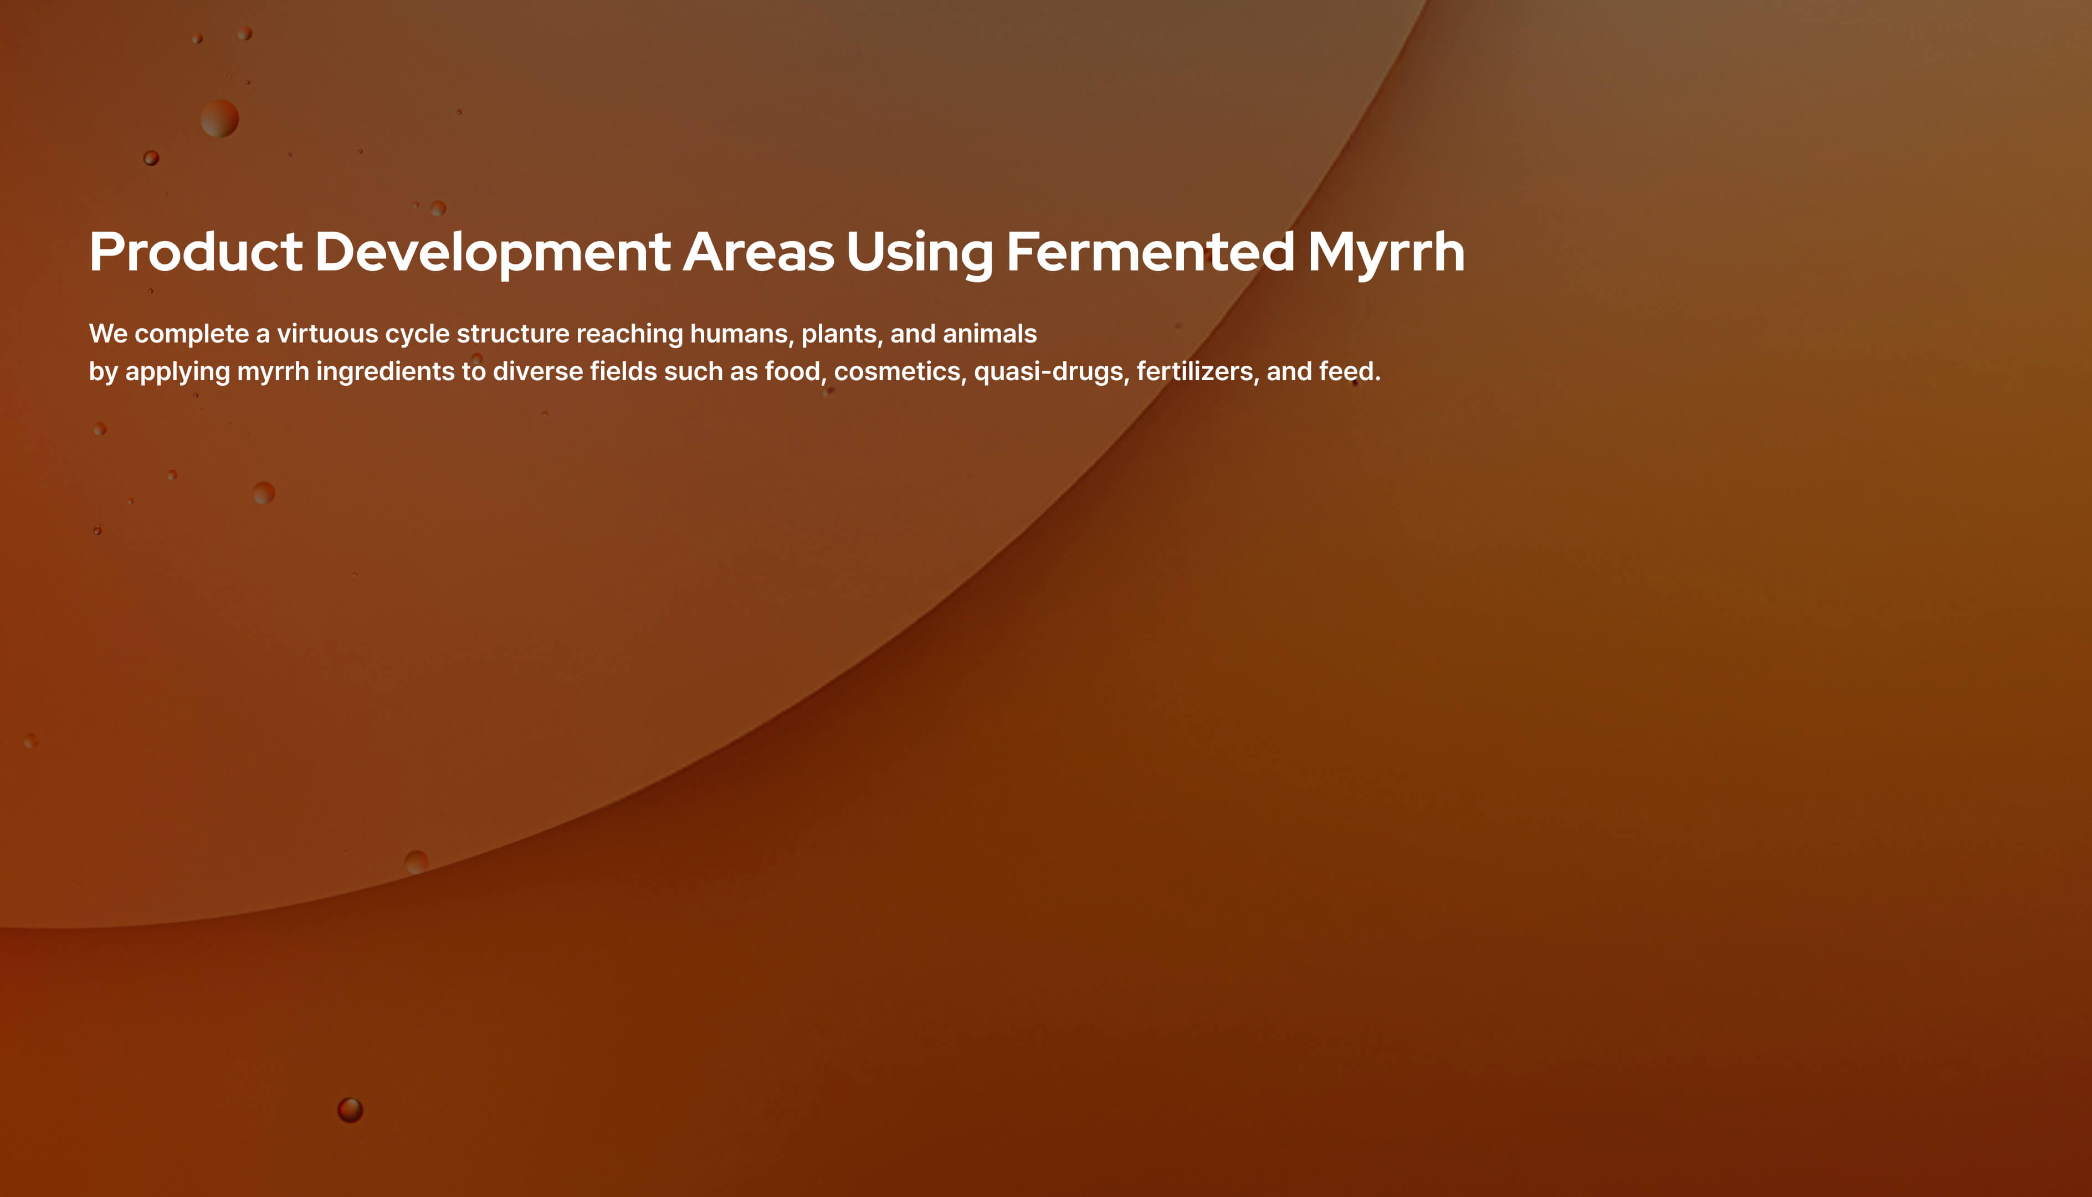Click the word "feed." at the sentence end
The height and width of the screenshot is (1197, 2092).
pos(1349,372)
